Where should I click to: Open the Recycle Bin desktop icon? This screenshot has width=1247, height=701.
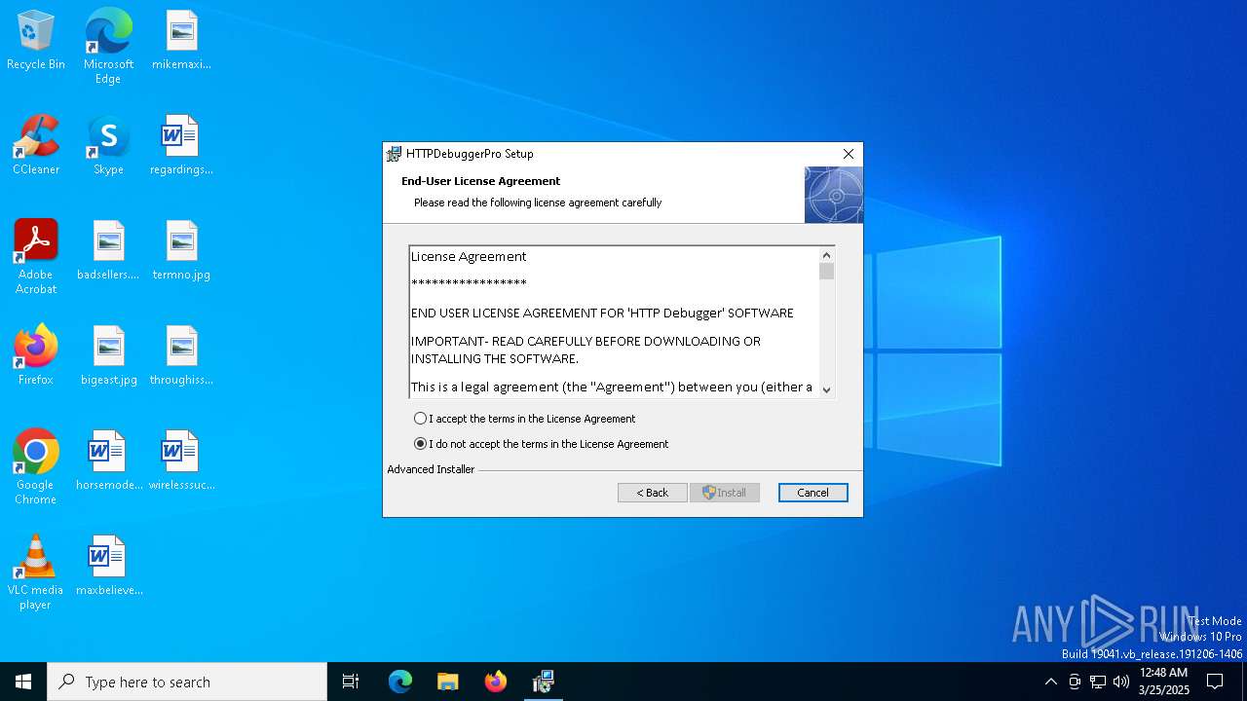click(x=36, y=41)
